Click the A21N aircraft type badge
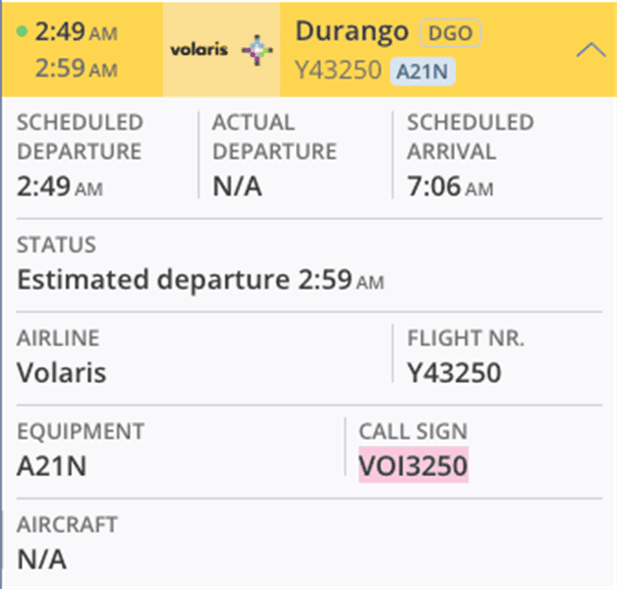Viewport: 617px width, 589px height. click(422, 71)
